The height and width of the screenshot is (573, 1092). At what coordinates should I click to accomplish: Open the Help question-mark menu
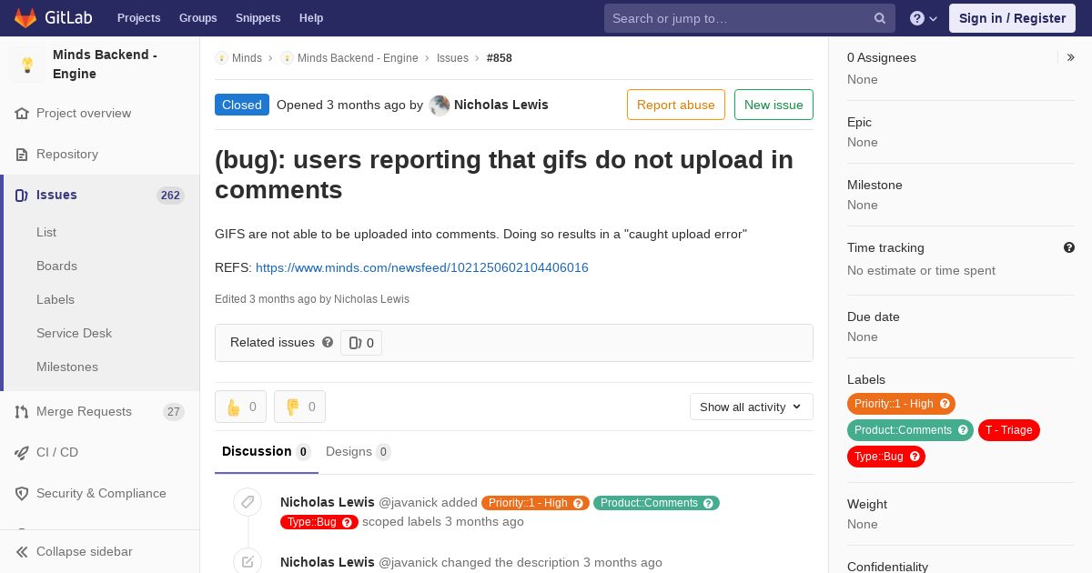point(924,18)
